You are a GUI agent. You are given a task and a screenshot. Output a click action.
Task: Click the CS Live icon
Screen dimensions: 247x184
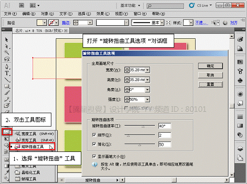point(192,5)
